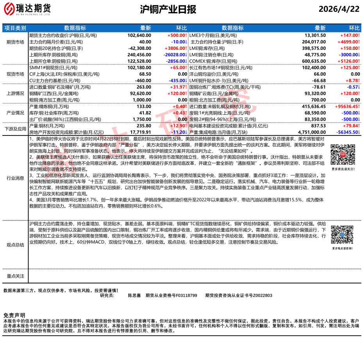This screenshot has width=363, height=338.
Task: Click the blue down arrow after -56345.50
Action: click(x=358, y=132)
